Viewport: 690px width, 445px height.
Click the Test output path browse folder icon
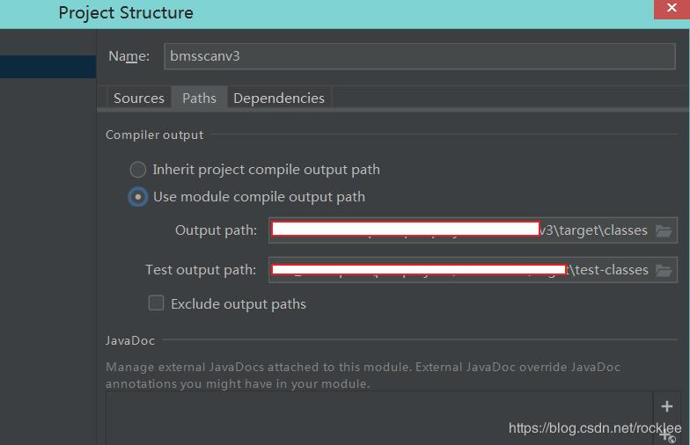click(664, 270)
